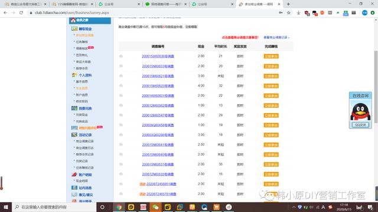378x212 pixels.
Task: Click the browser address bar URL
Action: tap(72, 13)
